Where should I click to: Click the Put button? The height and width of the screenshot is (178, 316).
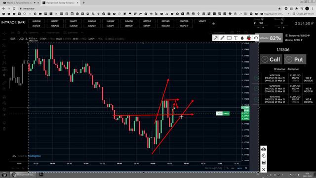click(x=295, y=59)
